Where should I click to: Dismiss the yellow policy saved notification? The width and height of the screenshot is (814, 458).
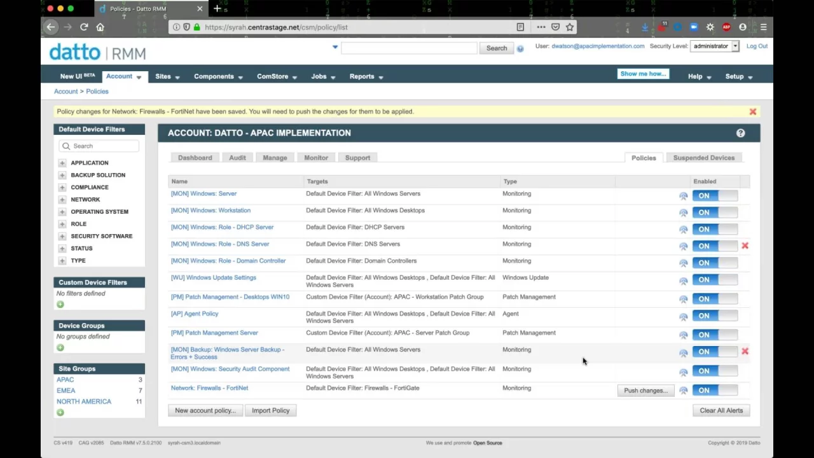[752, 112]
